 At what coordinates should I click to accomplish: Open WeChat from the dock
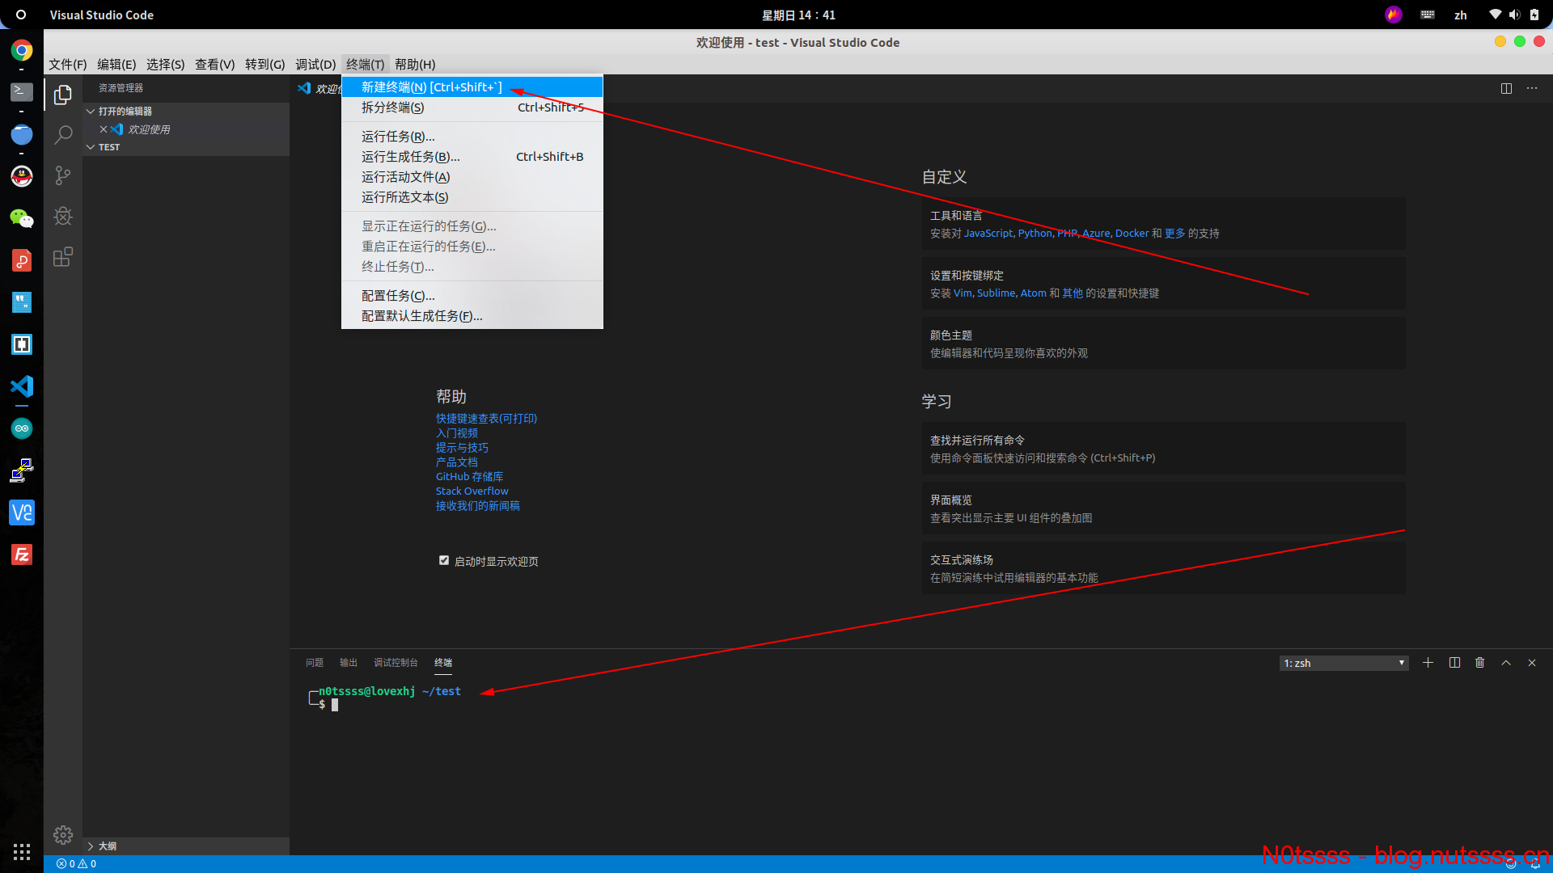point(22,218)
